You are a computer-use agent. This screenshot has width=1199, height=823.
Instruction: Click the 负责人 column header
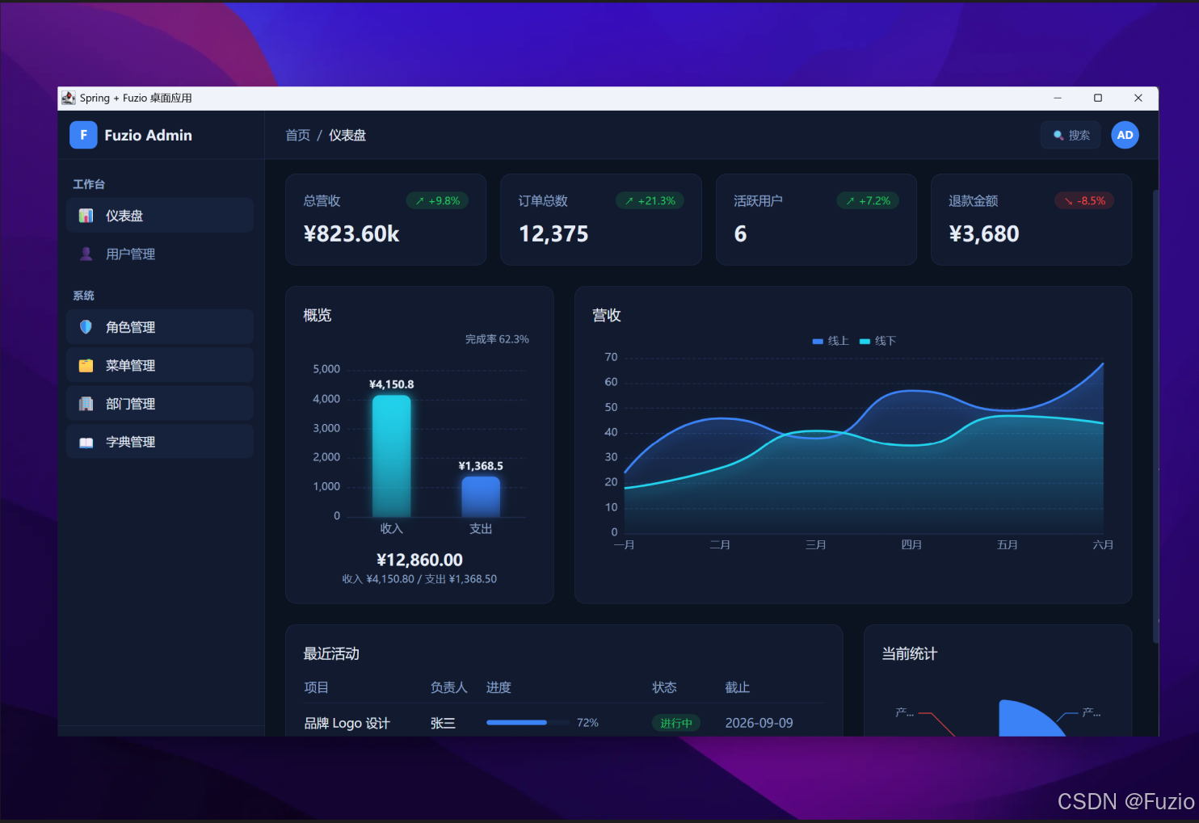coord(448,687)
